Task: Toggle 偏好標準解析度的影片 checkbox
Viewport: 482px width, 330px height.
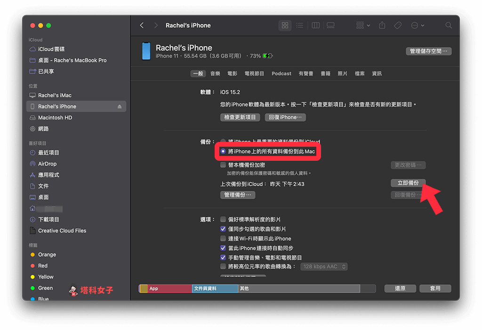Action: pyautogui.click(x=223, y=219)
